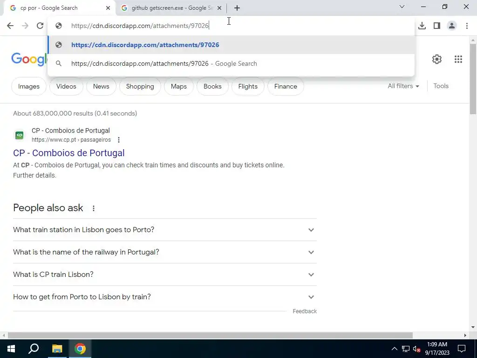This screenshot has height=358, width=477.
Task: Add a new browser tab
Action: [237, 8]
